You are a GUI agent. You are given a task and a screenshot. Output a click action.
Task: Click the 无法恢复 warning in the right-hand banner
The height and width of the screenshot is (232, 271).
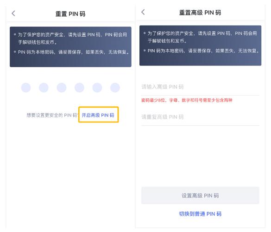248,51
